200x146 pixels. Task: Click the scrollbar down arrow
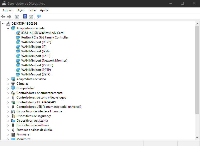tap(197, 138)
